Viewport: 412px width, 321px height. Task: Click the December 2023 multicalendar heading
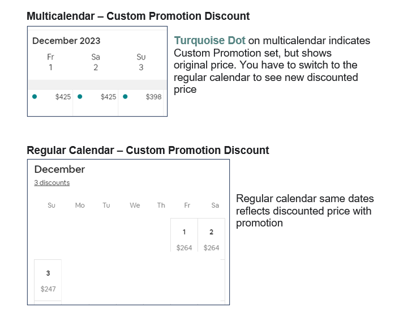tap(66, 41)
